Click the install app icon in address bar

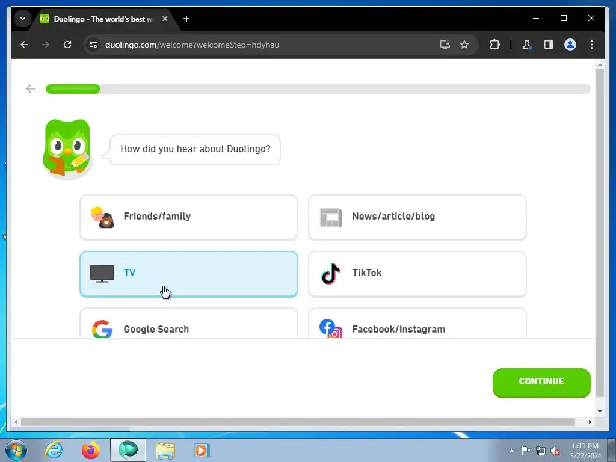pos(445,45)
